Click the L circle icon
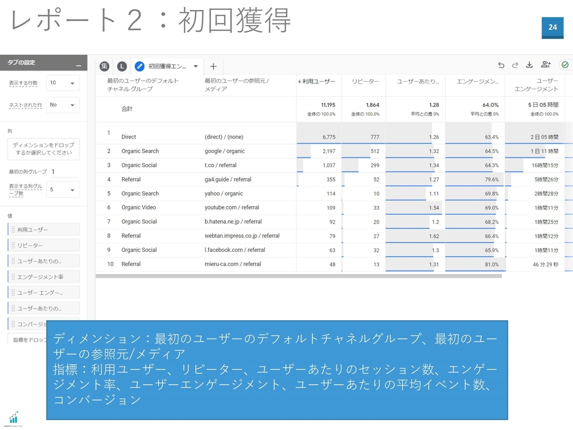The image size is (573, 430). tap(122, 66)
